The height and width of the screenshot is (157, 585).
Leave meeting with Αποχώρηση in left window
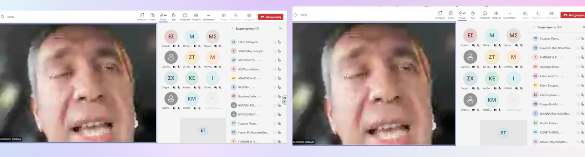tap(270, 17)
